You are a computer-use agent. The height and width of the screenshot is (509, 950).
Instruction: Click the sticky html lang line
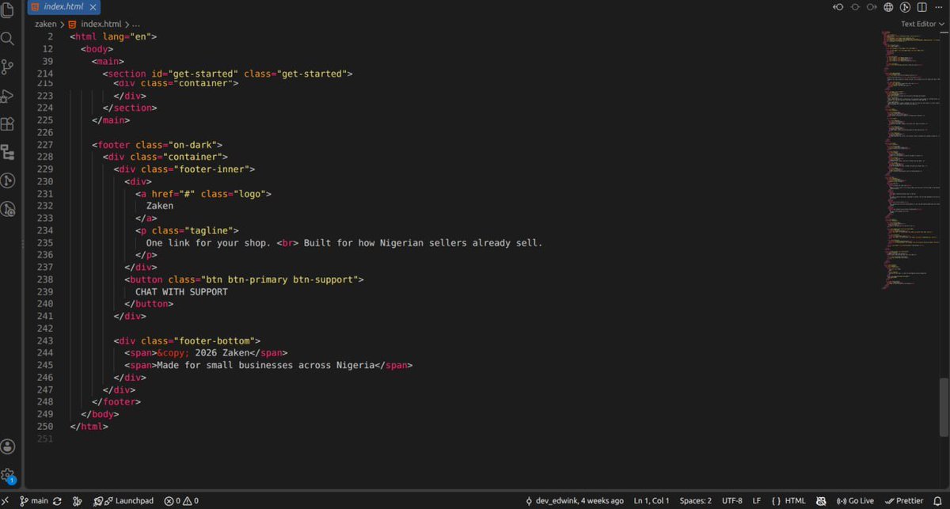113,36
